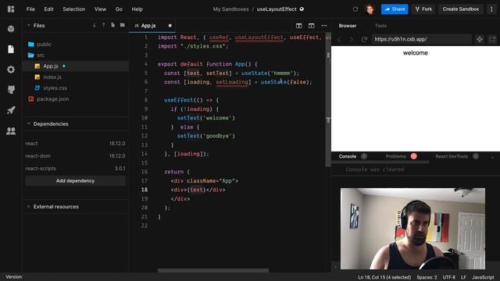500x281 pixels.
Task: Click the useLayoutEffect sandbox title
Action: coord(277,9)
